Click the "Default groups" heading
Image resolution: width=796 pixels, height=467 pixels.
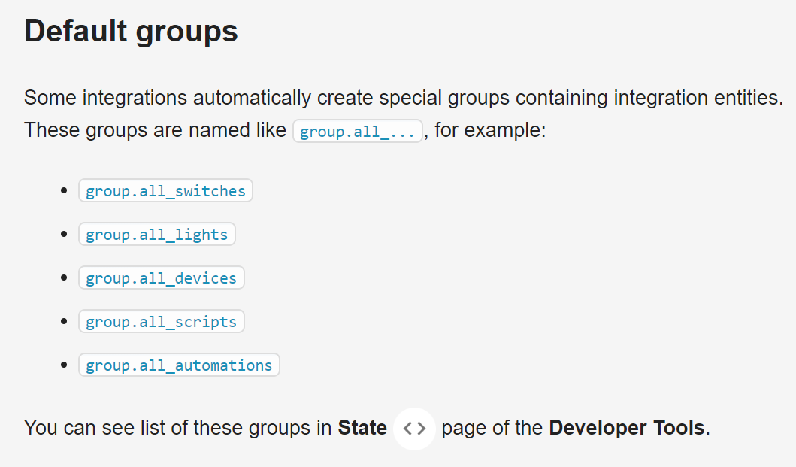131,31
